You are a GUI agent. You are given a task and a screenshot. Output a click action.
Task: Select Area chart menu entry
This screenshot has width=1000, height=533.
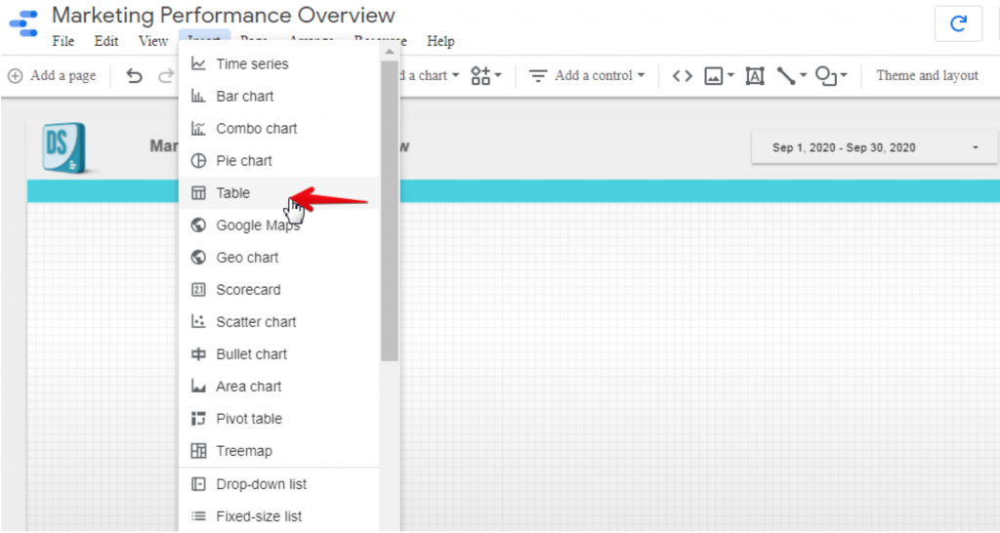point(278,387)
